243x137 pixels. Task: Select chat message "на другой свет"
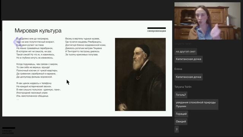coord(186,51)
